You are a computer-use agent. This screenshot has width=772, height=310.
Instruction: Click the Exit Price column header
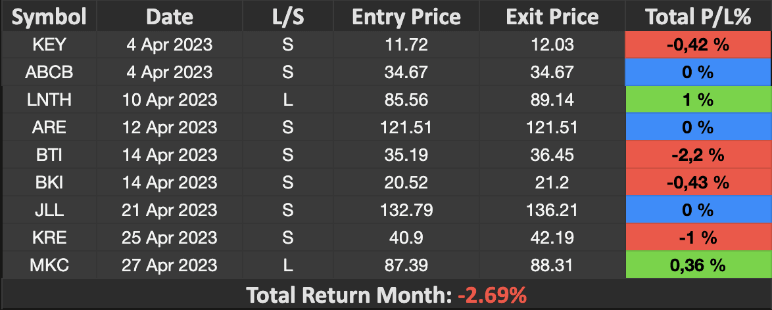(552, 16)
